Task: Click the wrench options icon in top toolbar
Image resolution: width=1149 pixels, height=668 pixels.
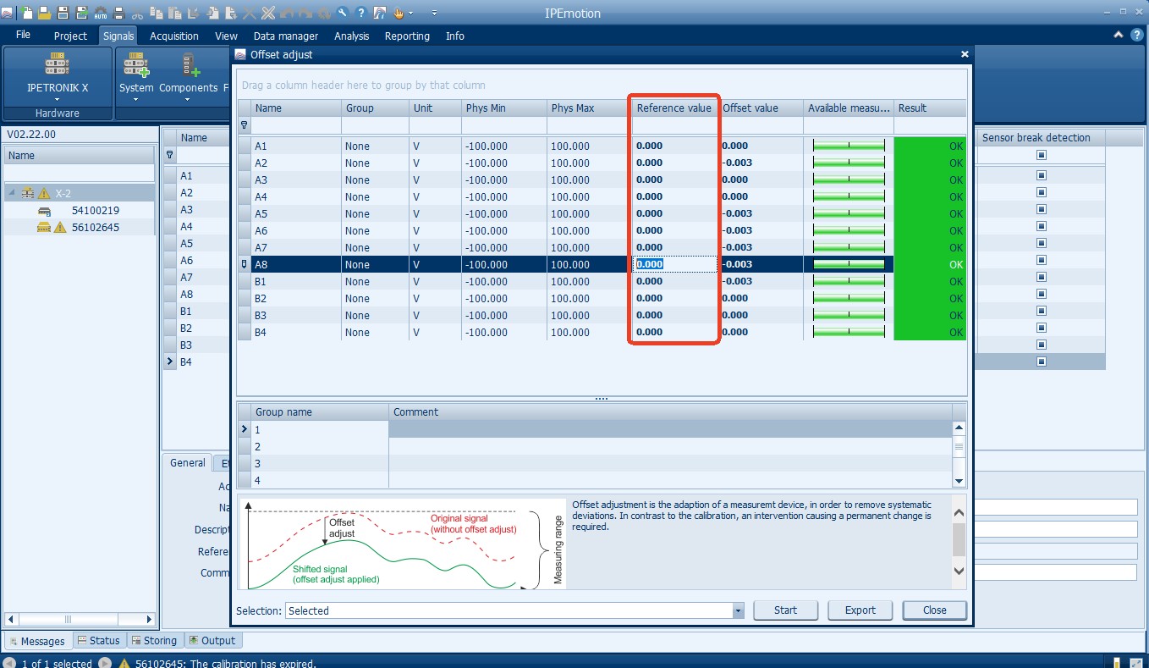Action: [x=342, y=13]
